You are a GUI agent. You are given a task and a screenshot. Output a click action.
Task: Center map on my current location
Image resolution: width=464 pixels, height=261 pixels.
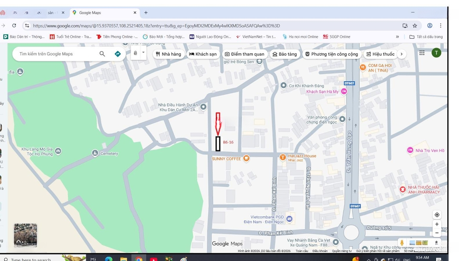(x=437, y=215)
